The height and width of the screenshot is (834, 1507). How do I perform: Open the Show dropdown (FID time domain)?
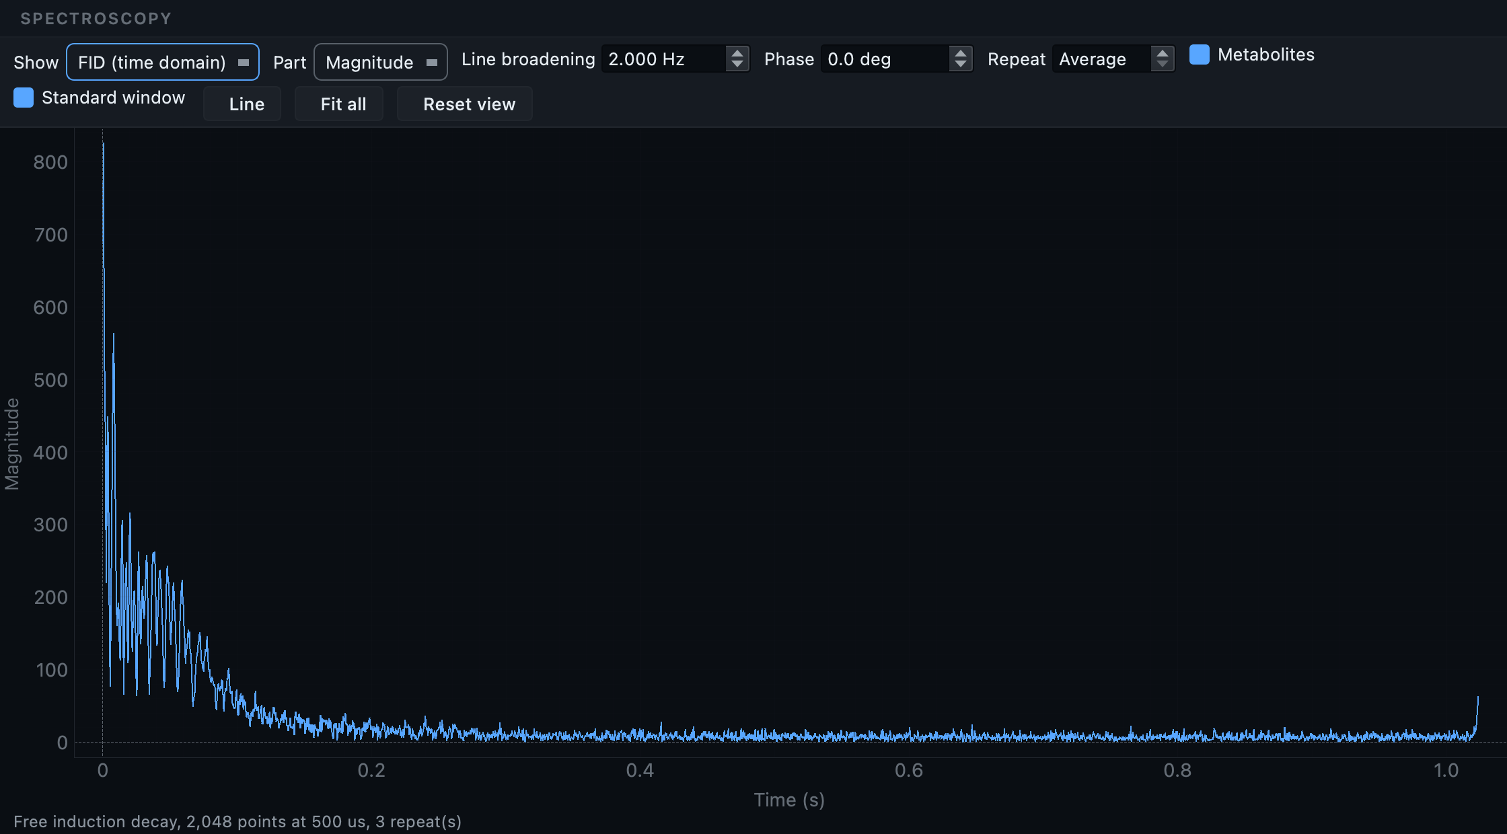(x=163, y=62)
